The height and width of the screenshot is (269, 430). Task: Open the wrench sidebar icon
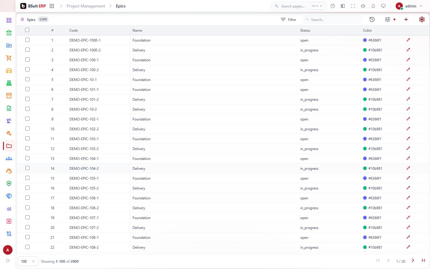tap(9, 133)
